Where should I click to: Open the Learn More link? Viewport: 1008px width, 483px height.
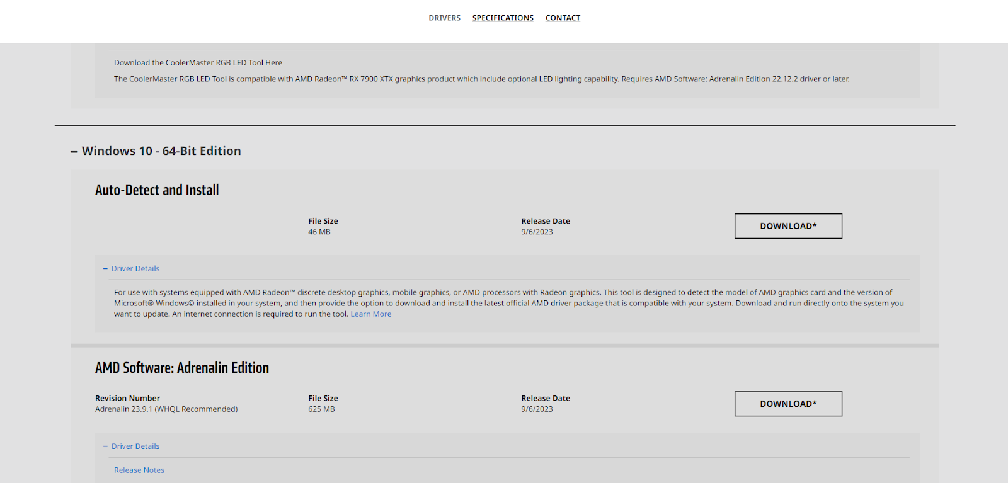pos(370,314)
